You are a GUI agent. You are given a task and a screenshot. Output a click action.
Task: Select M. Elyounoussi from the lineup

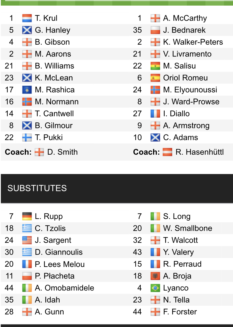click(190, 90)
